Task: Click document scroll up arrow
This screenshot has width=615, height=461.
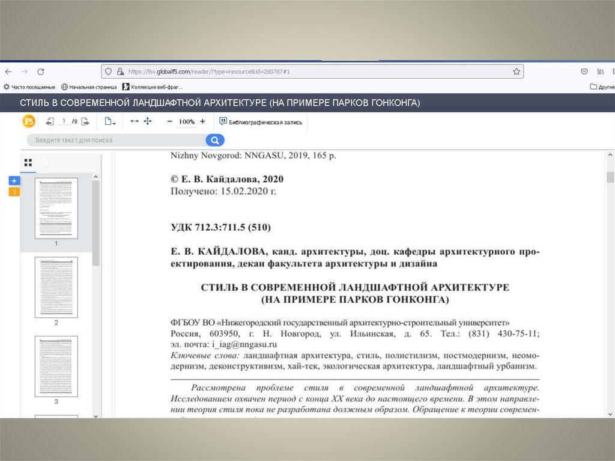Action: [610, 155]
